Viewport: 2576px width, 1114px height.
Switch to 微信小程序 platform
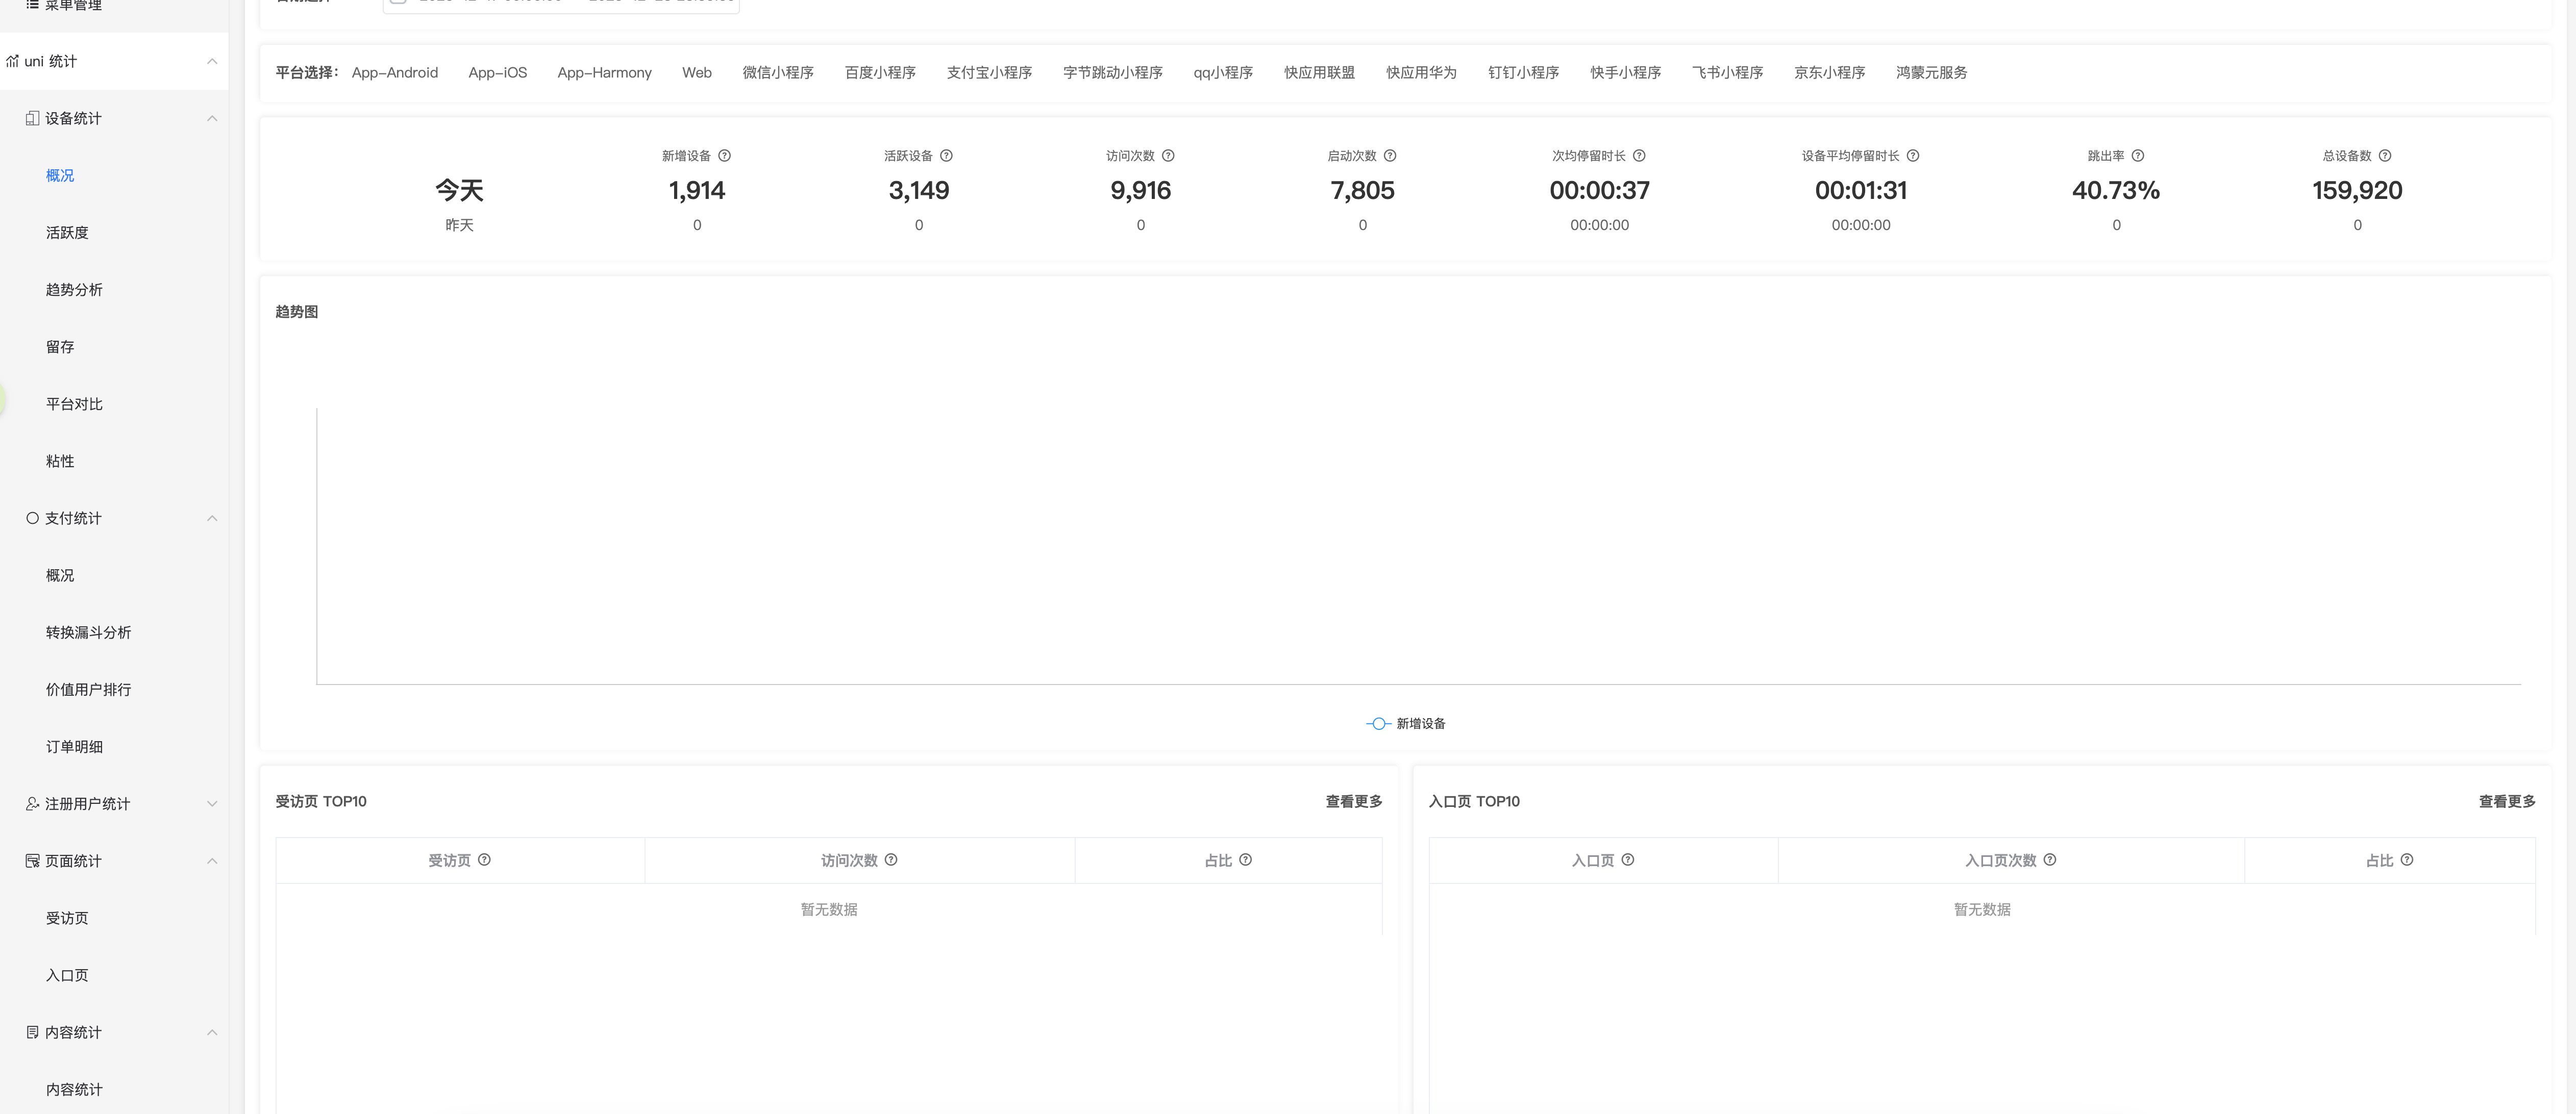point(778,73)
